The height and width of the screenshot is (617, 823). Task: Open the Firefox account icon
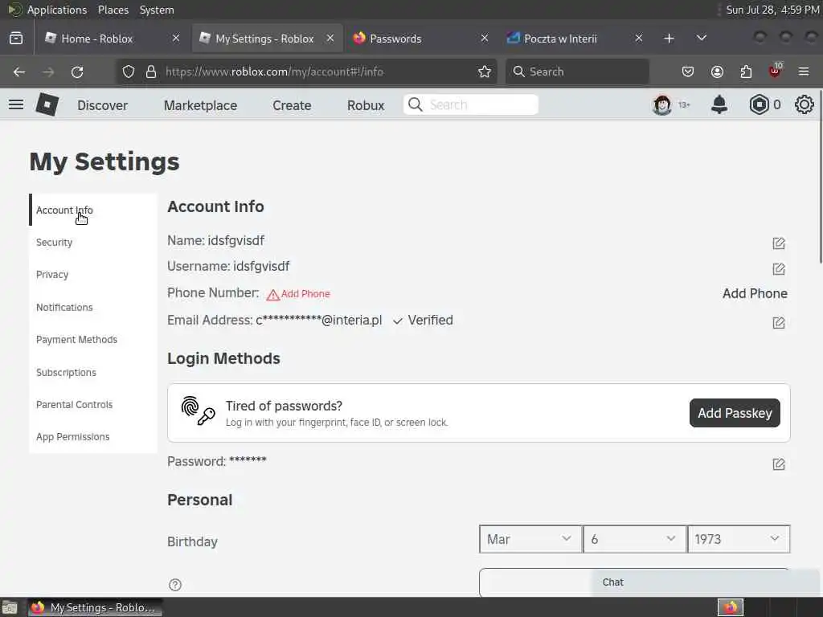pos(717,72)
